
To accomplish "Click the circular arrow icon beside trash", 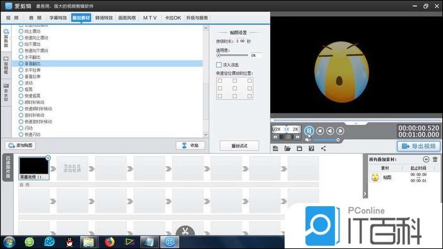I will tap(426, 159).
